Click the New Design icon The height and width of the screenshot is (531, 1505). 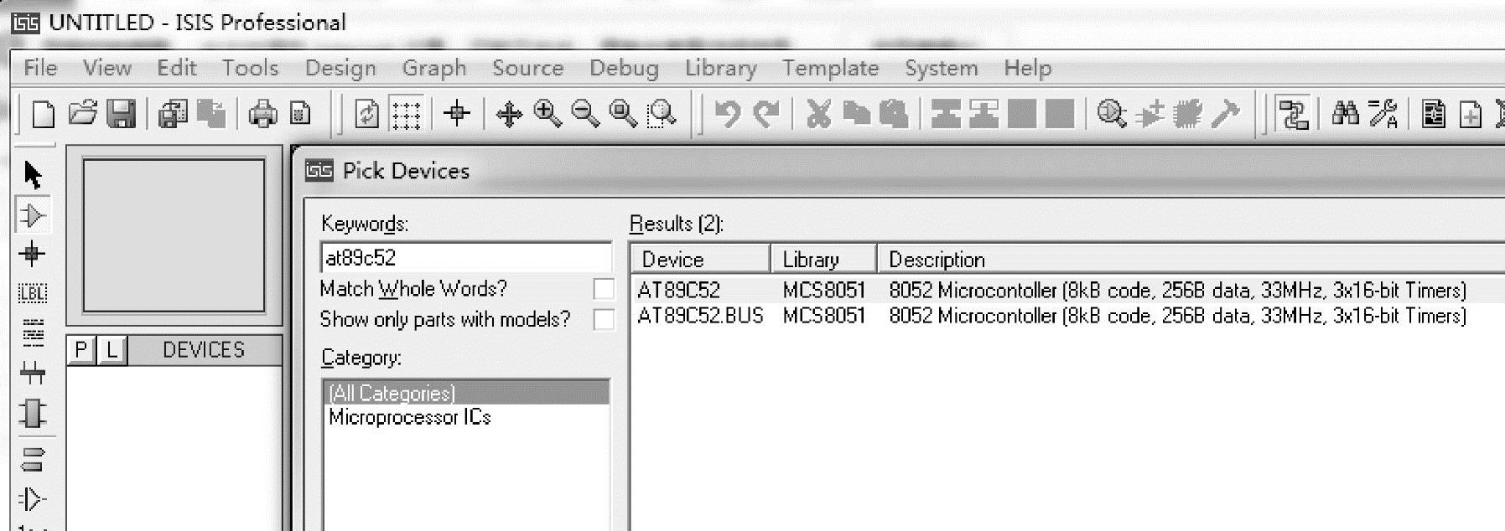(x=43, y=113)
